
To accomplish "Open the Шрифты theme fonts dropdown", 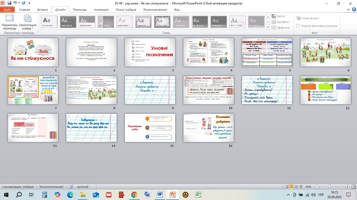I will (x=282, y=22).
